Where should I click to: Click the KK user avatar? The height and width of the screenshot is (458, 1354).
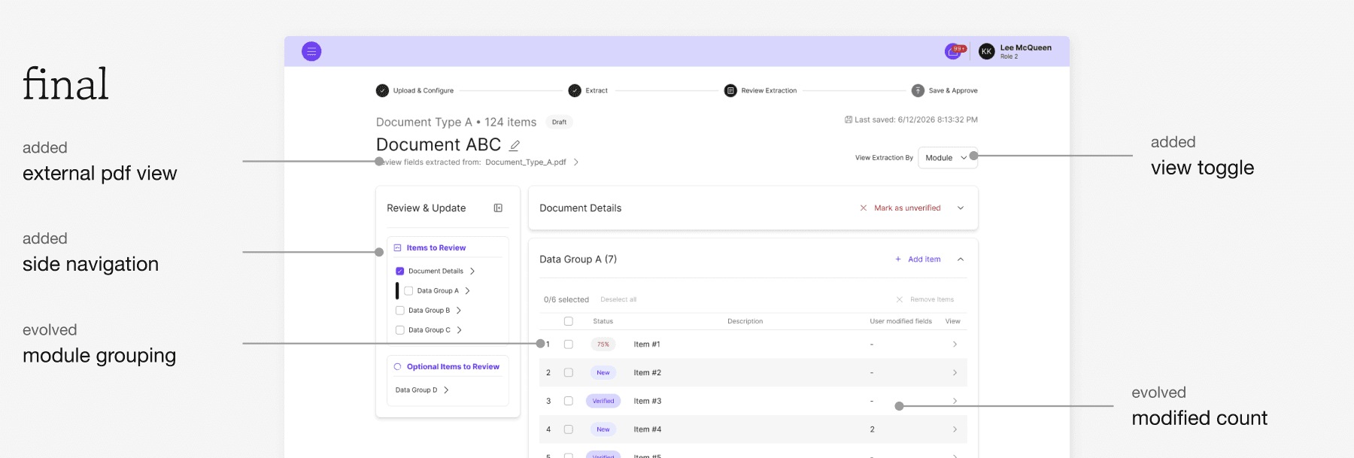click(x=986, y=51)
